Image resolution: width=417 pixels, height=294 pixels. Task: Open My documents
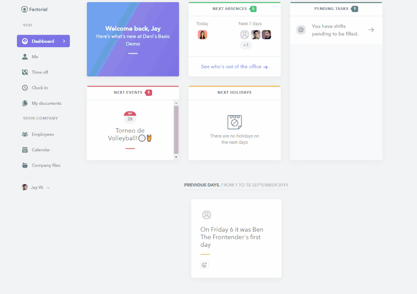coord(46,103)
